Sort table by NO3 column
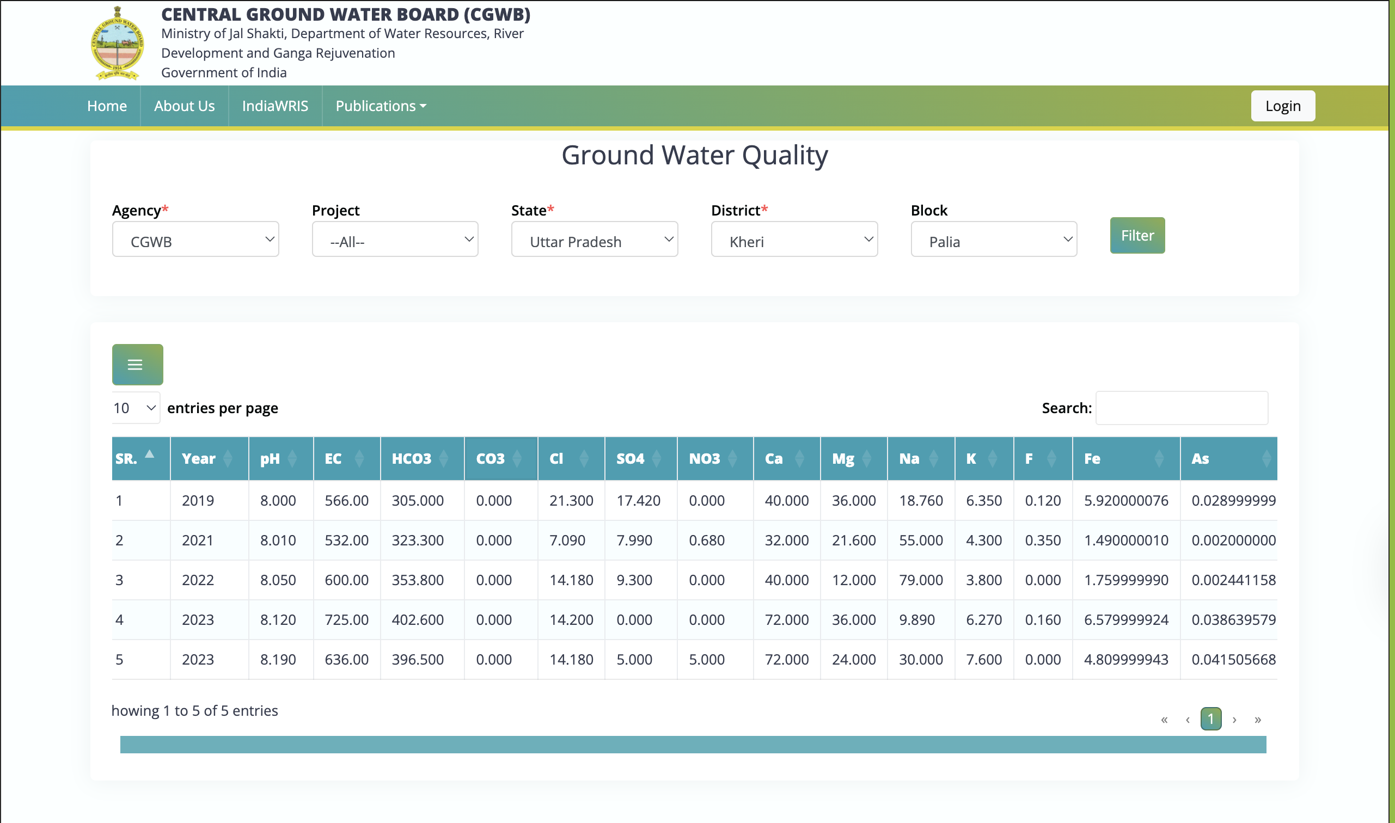The width and height of the screenshot is (1395, 823). (715, 459)
